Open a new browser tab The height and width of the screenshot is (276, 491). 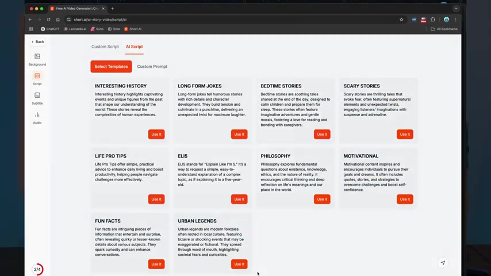pos(113,9)
